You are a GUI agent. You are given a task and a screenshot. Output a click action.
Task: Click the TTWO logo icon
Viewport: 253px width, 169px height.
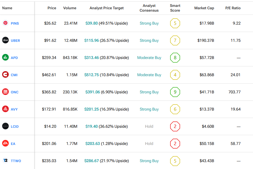[5, 161]
